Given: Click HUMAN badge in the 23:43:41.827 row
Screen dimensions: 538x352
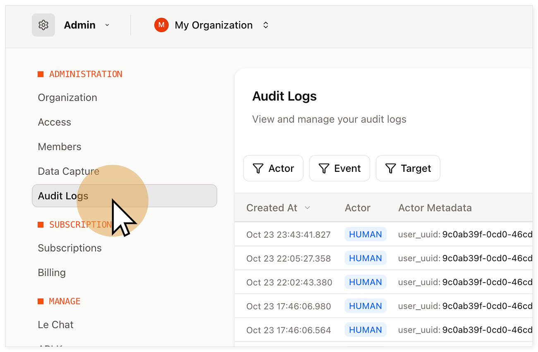Looking at the screenshot, I should coord(366,234).
